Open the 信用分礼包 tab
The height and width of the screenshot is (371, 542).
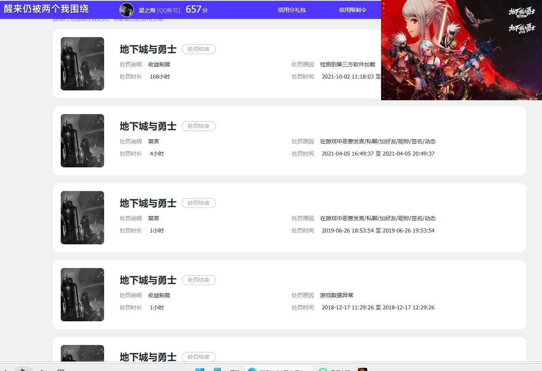(x=292, y=10)
